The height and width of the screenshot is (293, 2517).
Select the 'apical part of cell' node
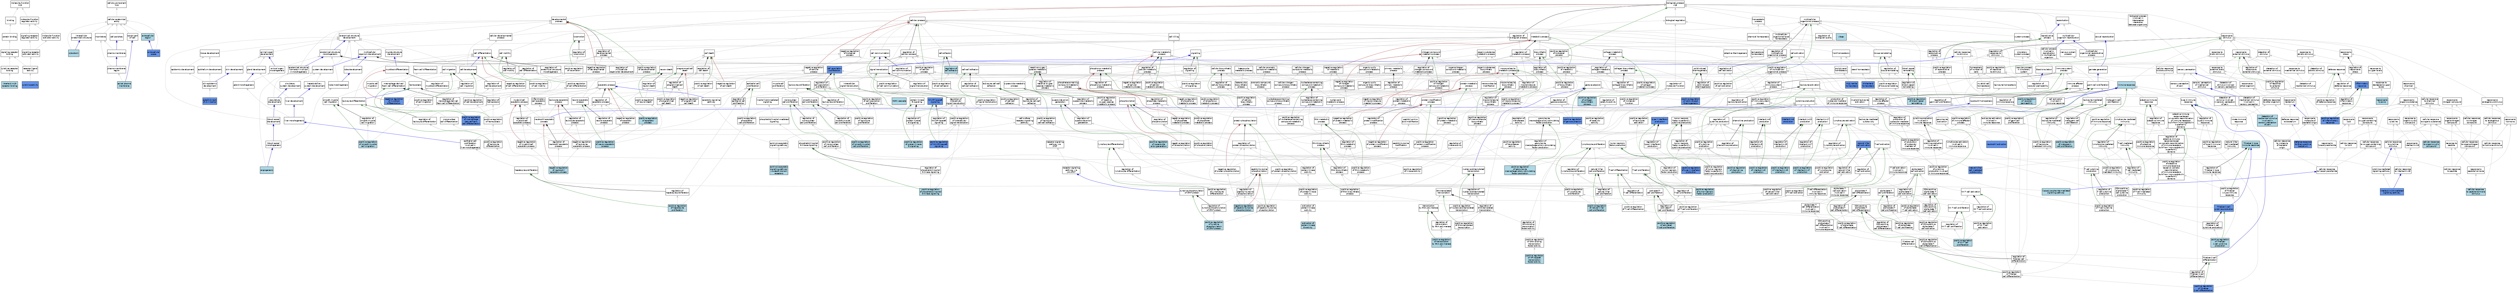tap(133, 37)
